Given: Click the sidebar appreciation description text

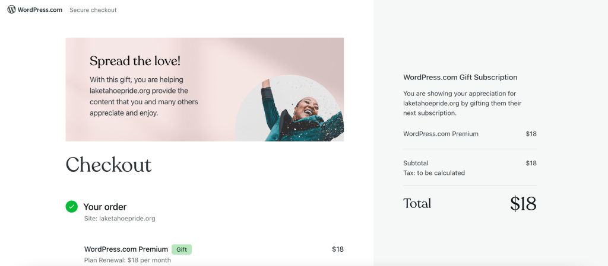Looking at the screenshot, I should click(x=462, y=103).
